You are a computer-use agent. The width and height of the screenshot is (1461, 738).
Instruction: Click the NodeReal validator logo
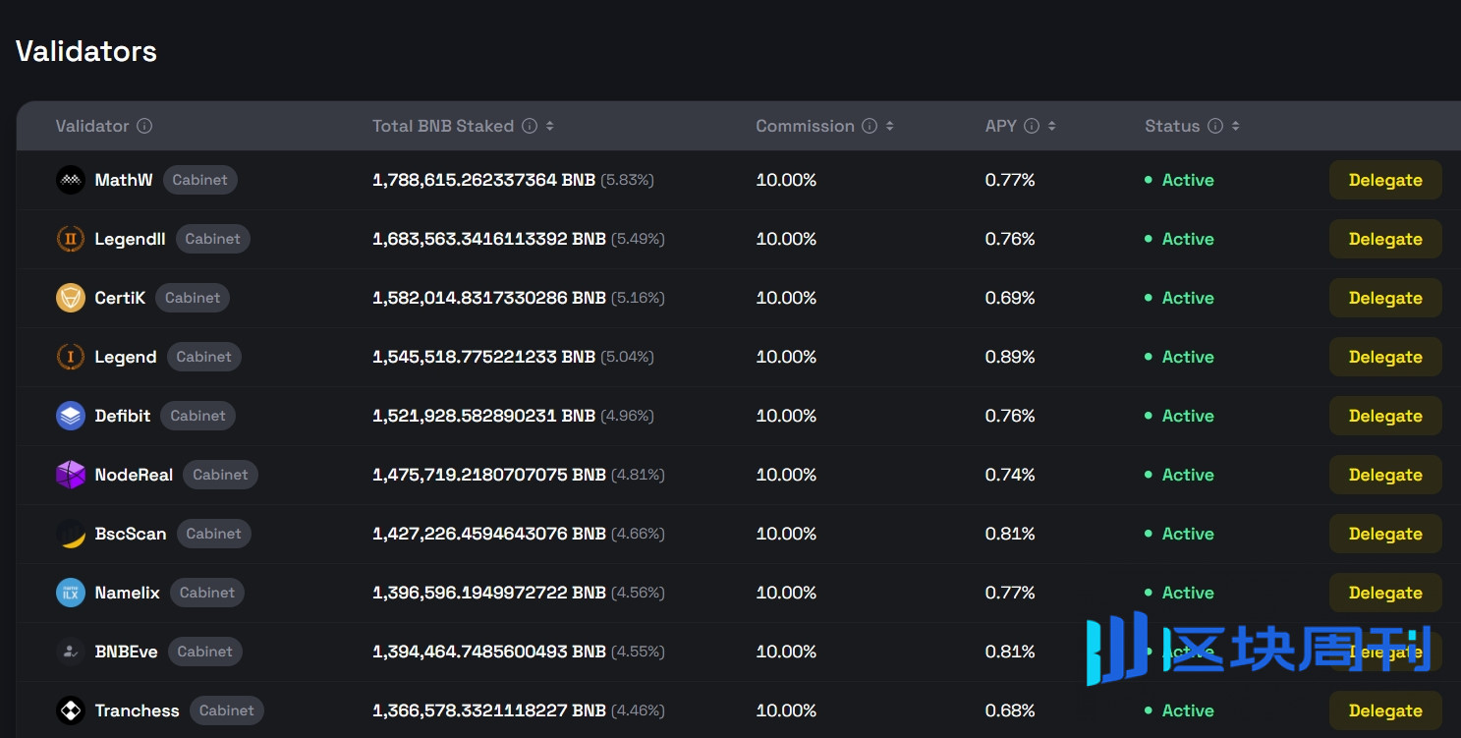[71, 475]
